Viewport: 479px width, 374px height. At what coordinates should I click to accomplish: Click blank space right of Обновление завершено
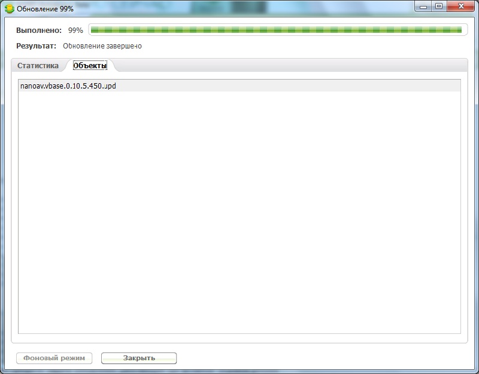tap(299, 46)
